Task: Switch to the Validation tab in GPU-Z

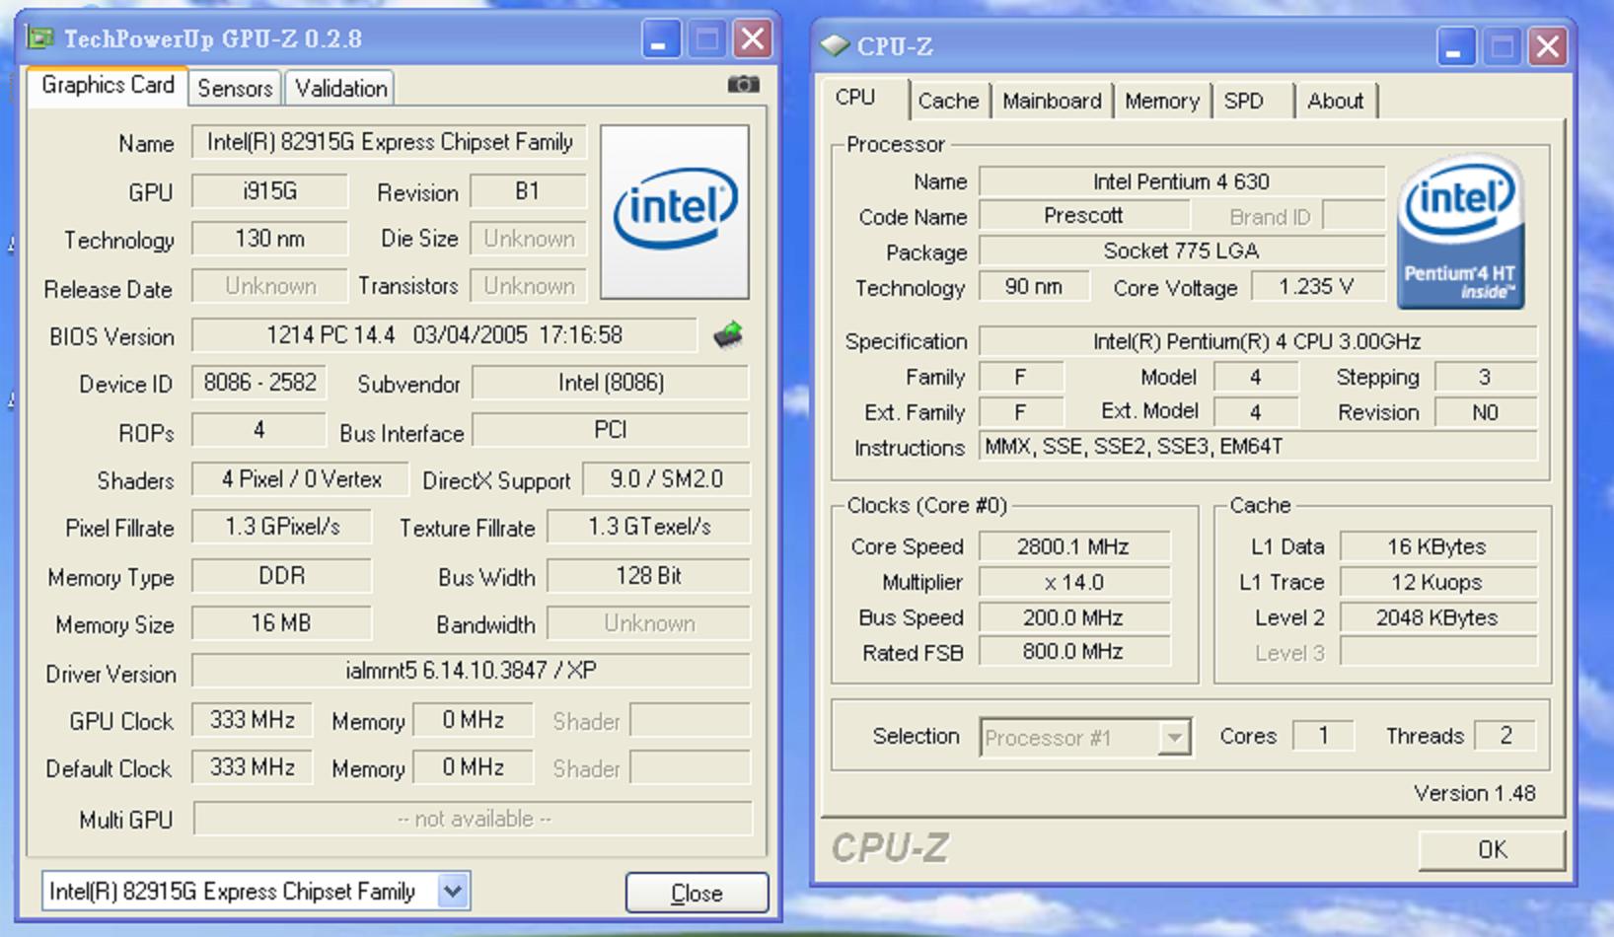Action: coord(341,88)
